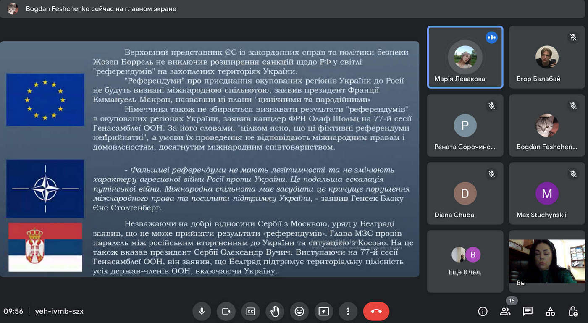Turn the camera on or off
The image size is (588, 323).
click(226, 311)
